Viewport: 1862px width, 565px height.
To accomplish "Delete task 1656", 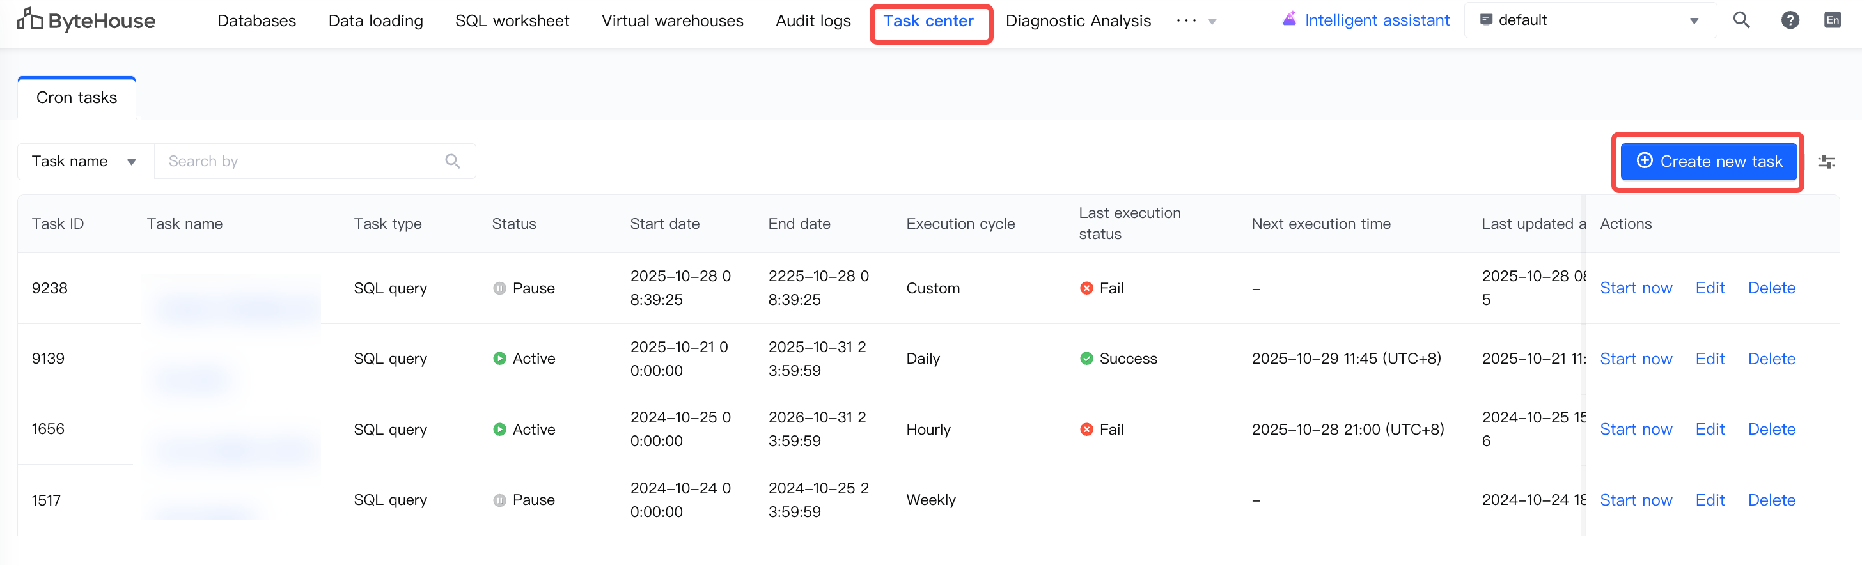I will pyautogui.click(x=1771, y=429).
